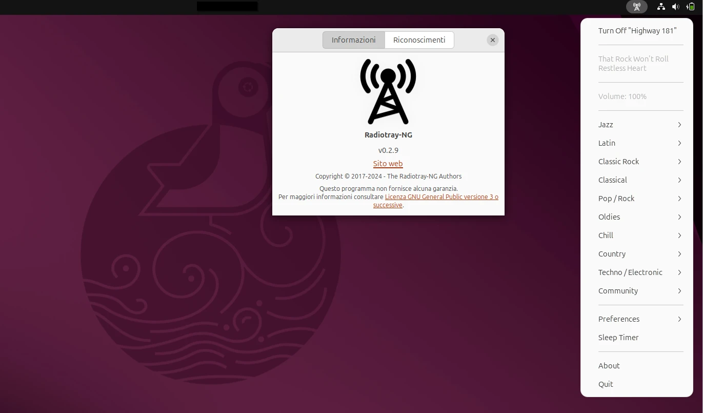Image resolution: width=703 pixels, height=413 pixels.
Task: Switch to the Riconoscimenti tab
Action: 419,40
